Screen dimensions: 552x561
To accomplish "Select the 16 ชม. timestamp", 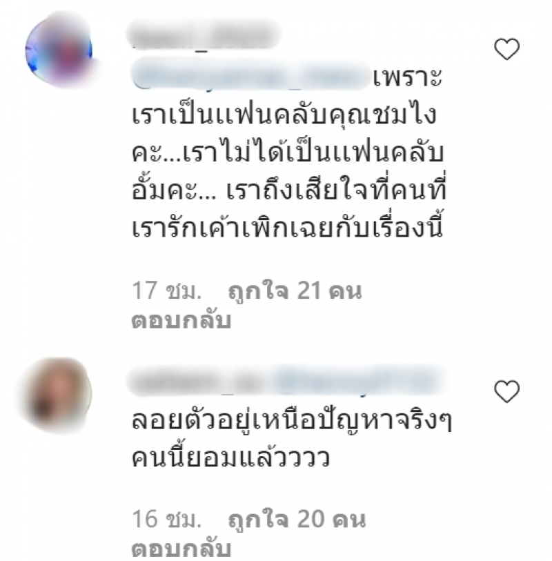I will (x=167, y=520).
